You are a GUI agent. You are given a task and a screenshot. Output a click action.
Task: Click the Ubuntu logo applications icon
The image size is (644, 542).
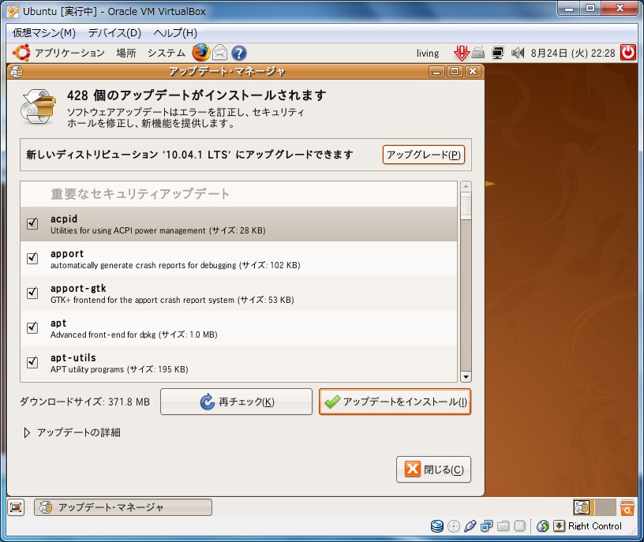pos(21,53)
